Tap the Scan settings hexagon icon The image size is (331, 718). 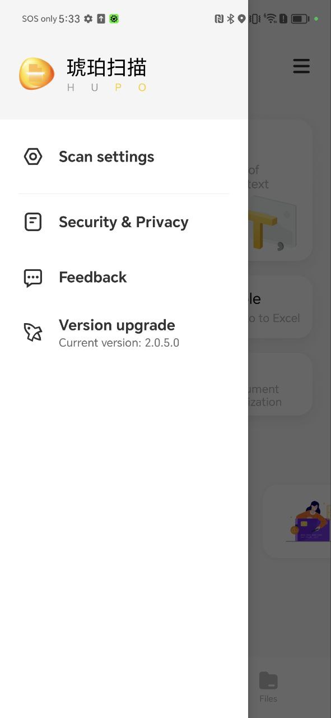click(x=33, y=157)
